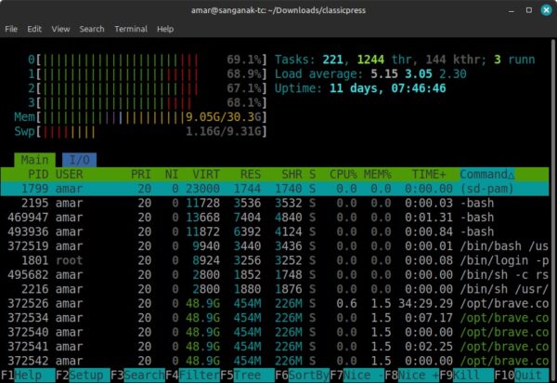Select process row with PID 495682
Image resolution: width=557 pixels, height=383 pixels.
275,275
